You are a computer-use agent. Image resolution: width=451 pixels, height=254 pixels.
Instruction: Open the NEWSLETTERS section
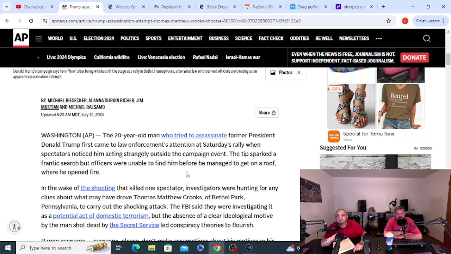click(x=354, y=38)
